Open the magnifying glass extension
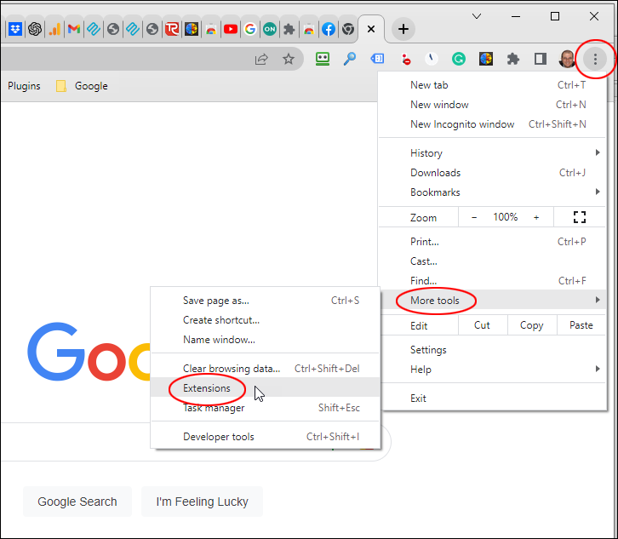Viewport: 618px width, 539px height. [x=350, y=59]
